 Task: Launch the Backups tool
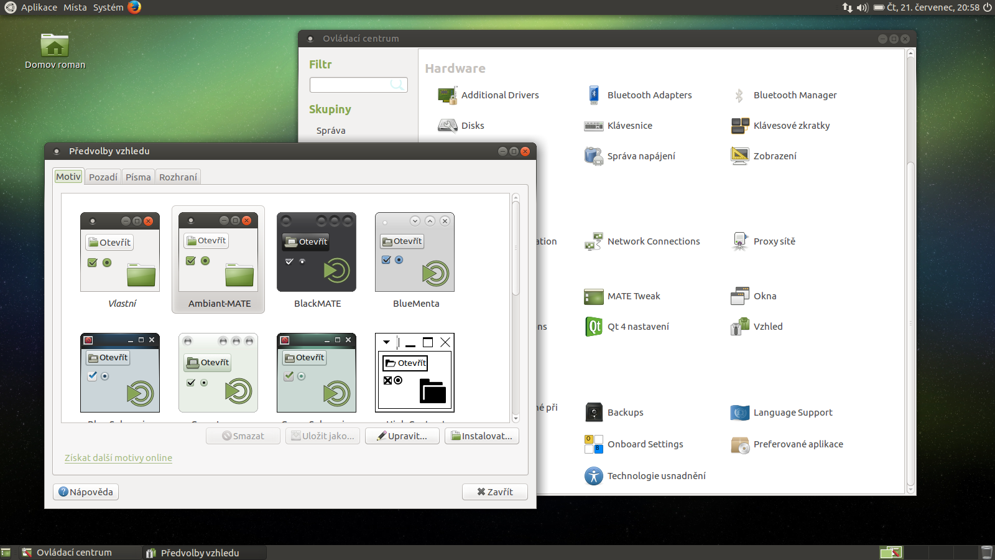pyautogui.click(x=624, y=412)
